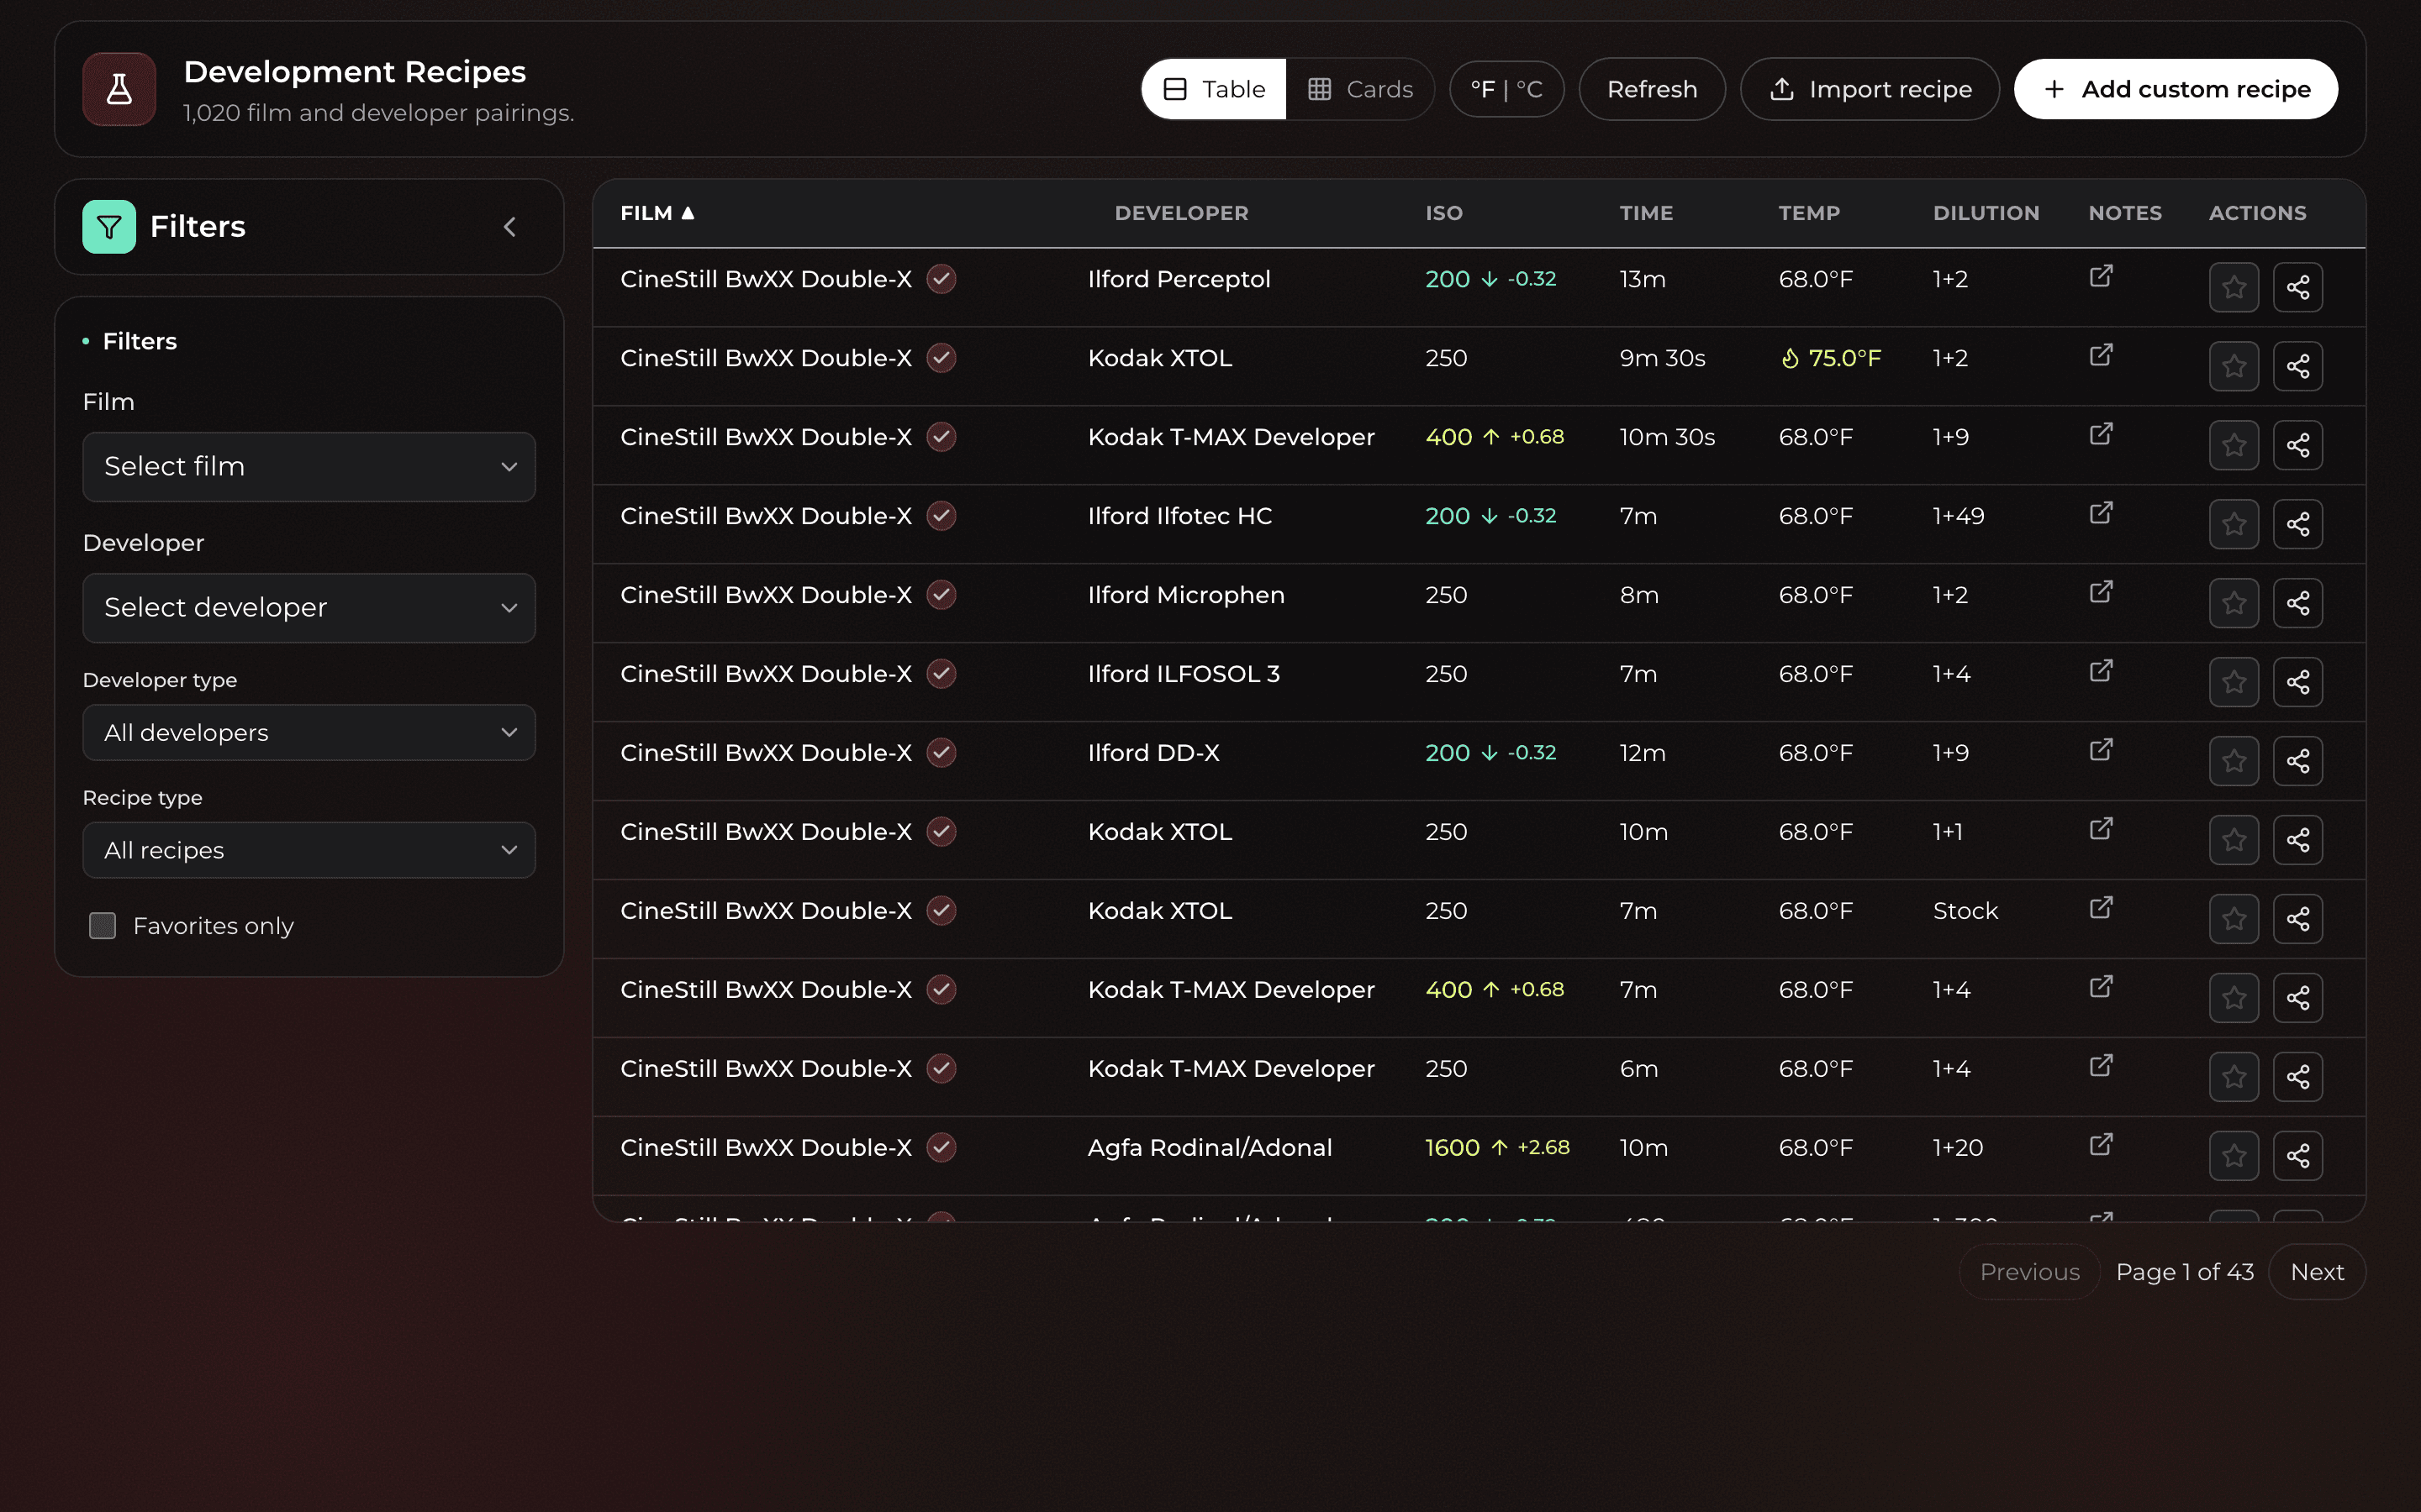The height and width of the screenshot is (1512, 2421).
Task: Sort by the FILM column header
Action: click(x=657, y=213)
